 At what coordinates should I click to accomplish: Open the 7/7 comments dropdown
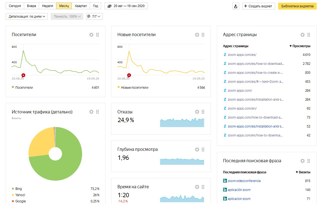[94, 17]
